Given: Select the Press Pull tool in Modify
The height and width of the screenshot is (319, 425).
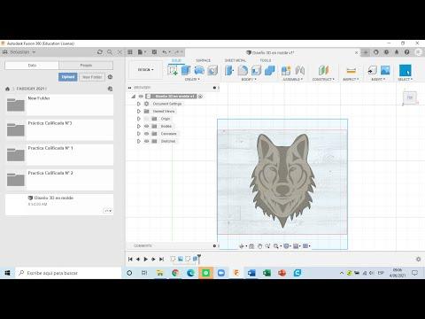Looking at the screenshot, I should point(229,70).
